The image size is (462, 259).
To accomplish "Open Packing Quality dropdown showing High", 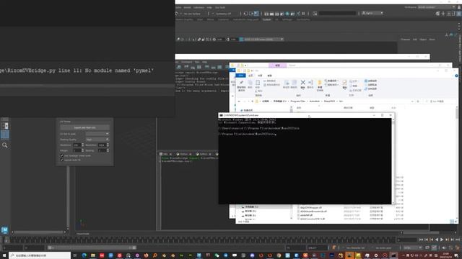I will tap(97, 140).
